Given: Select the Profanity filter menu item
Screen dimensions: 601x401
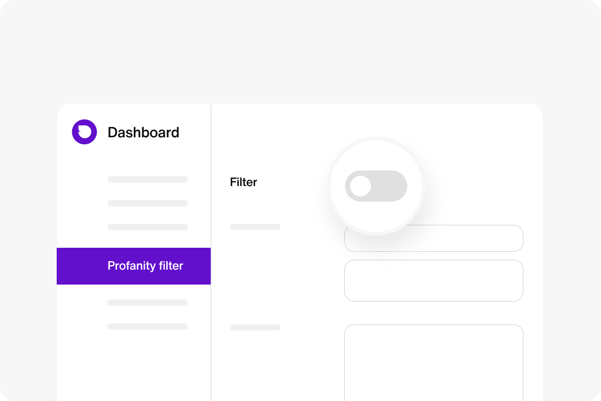Looking at the screenshot, I should (x=134, y=266).
